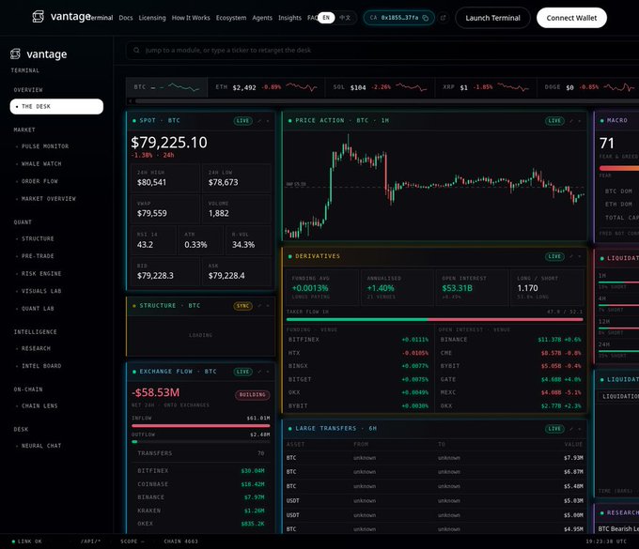Select the SOL $104 ticker chip

click(380, 87)
